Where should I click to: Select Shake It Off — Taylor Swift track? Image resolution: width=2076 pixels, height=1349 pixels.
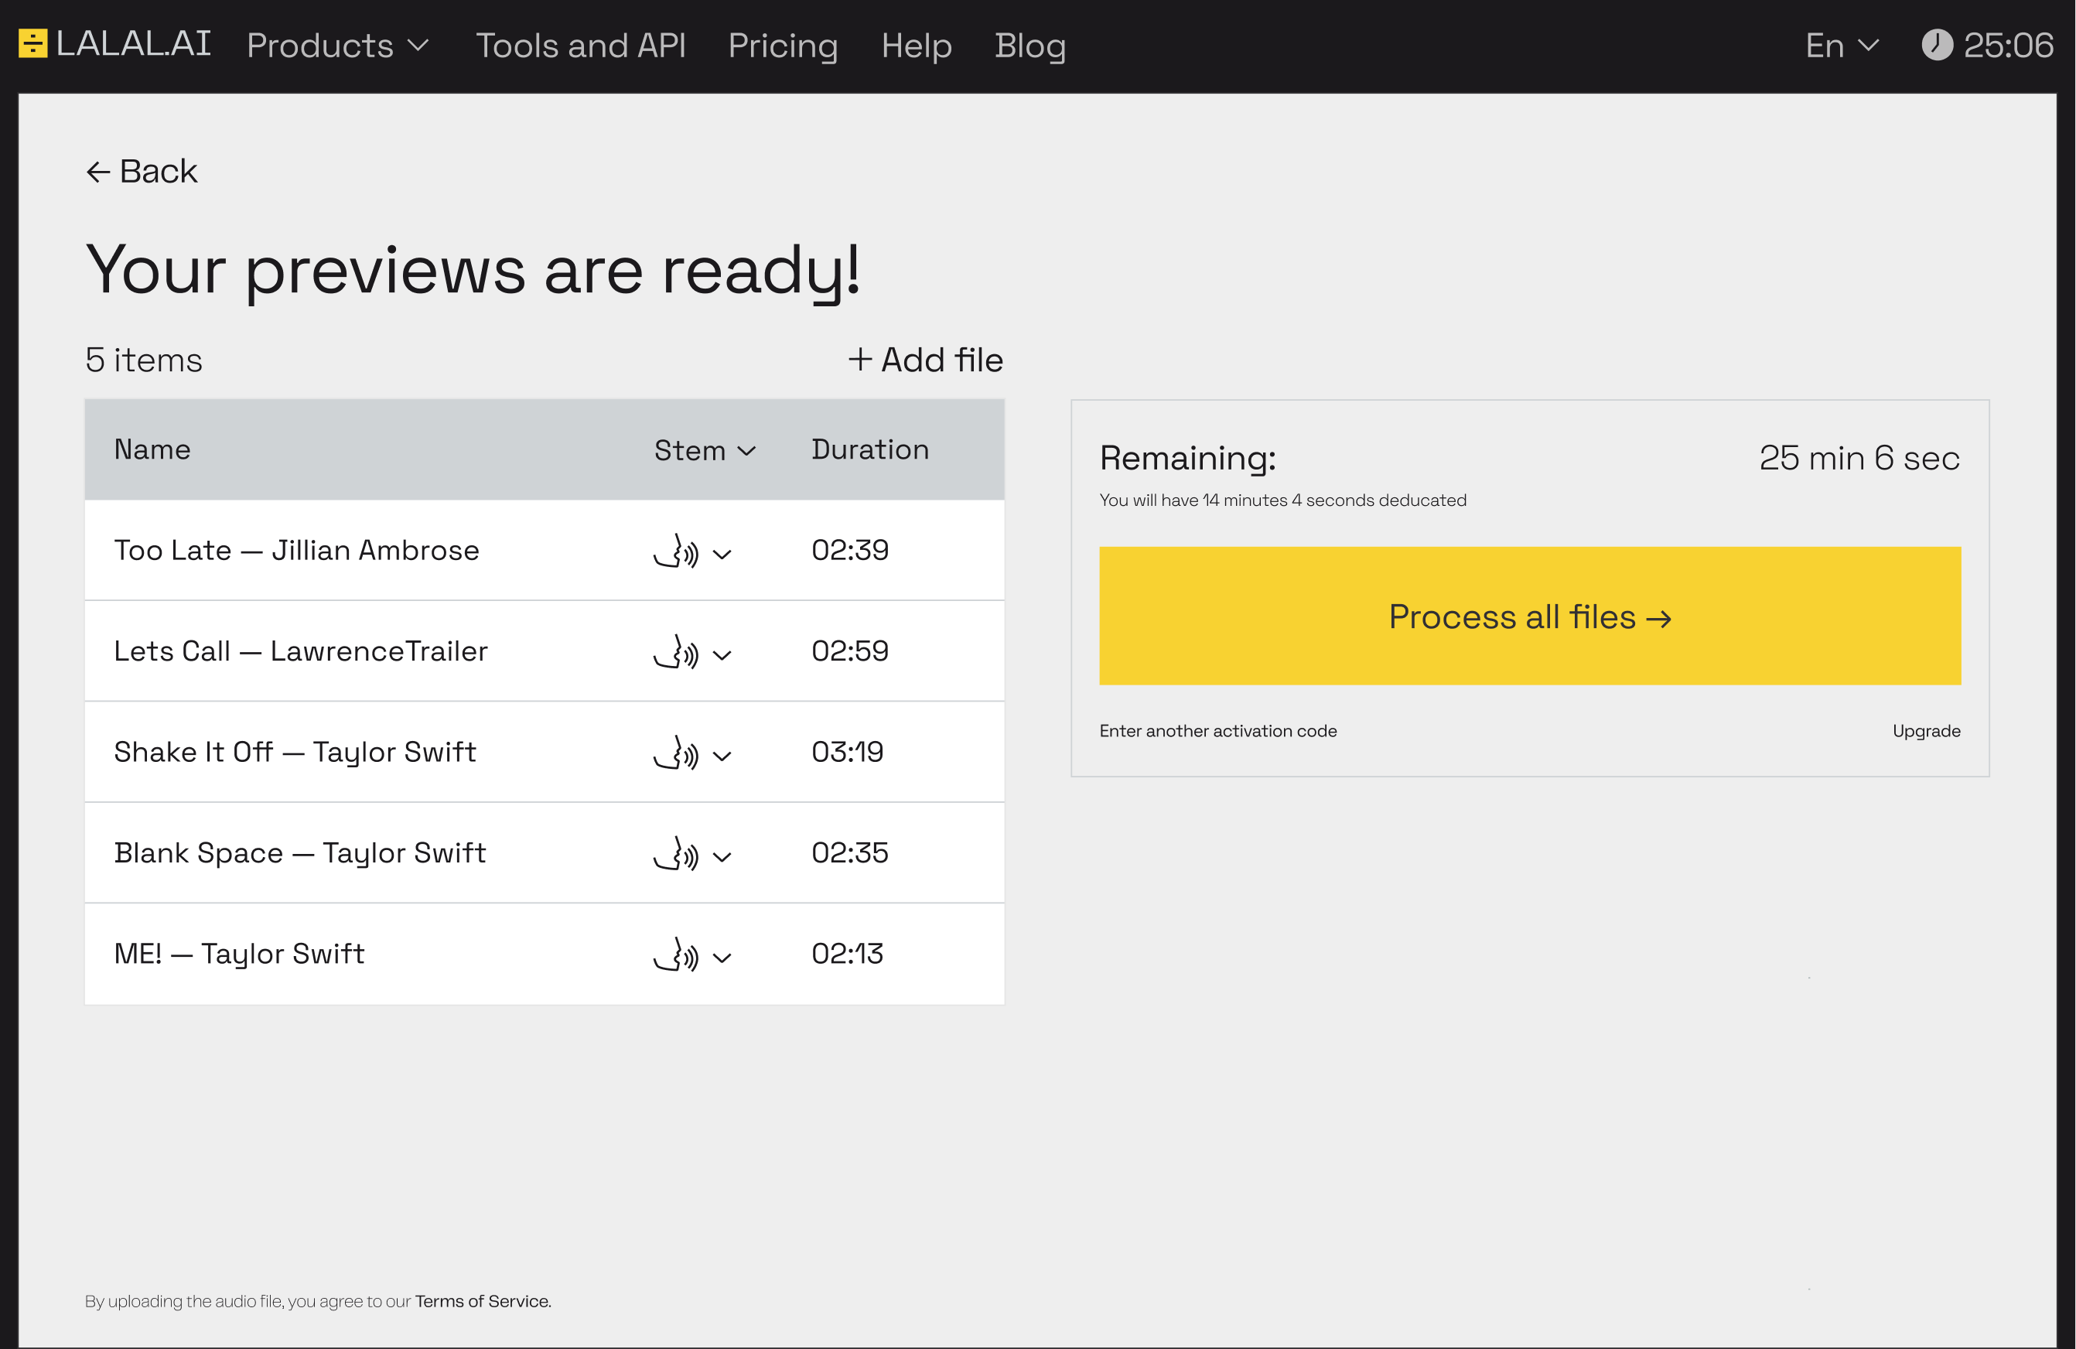click(295, 752)
